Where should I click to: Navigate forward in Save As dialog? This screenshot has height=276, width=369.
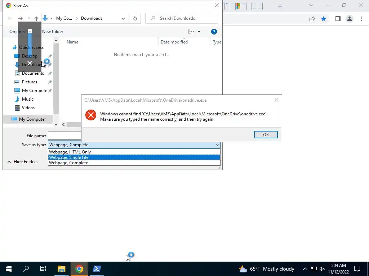click(x=21, y=18)
